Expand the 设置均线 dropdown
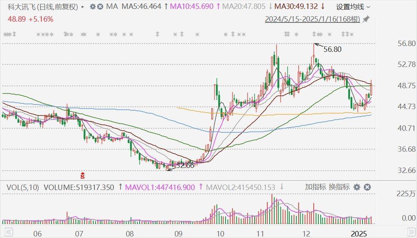Image resolution: width=417 pixels, height=238 pixels. 353,7
